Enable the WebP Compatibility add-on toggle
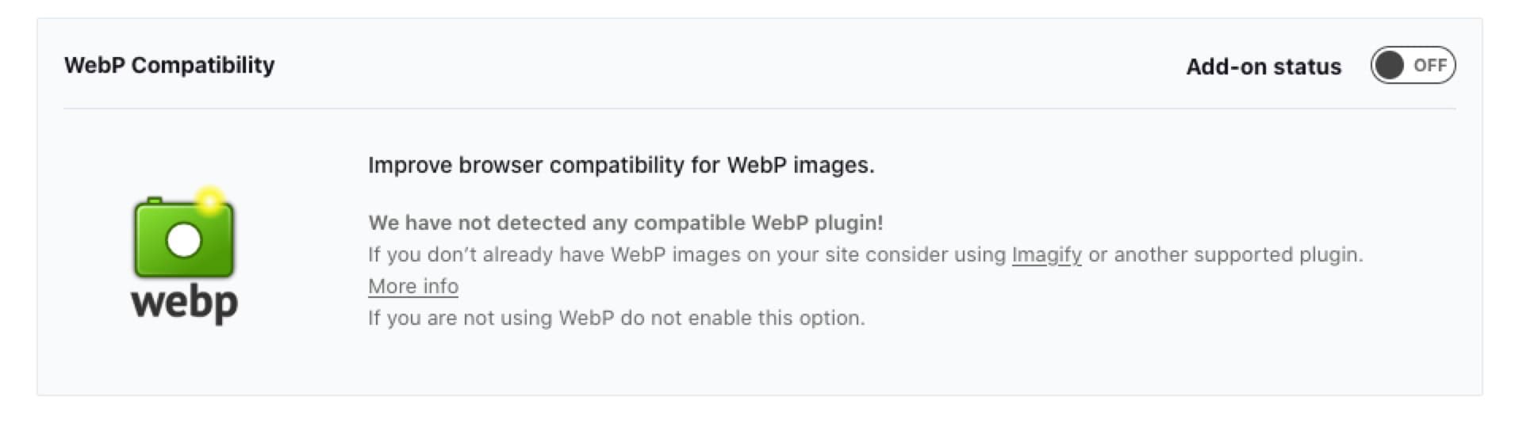Screen dimensions: 1515x439 [x=1412, y=66]
